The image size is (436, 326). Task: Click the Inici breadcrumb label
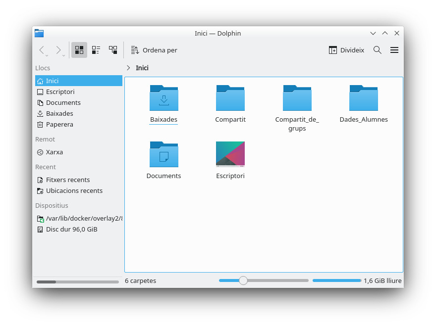click(142, 68)
